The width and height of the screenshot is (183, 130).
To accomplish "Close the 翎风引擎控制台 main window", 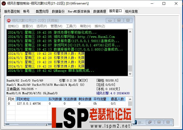I will point(176,3).
